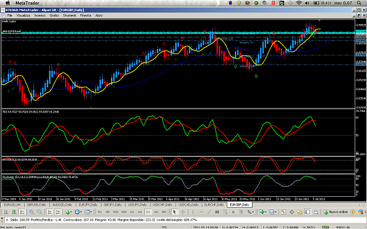Switch to M15 timeframe

click(x=116, y=212)
